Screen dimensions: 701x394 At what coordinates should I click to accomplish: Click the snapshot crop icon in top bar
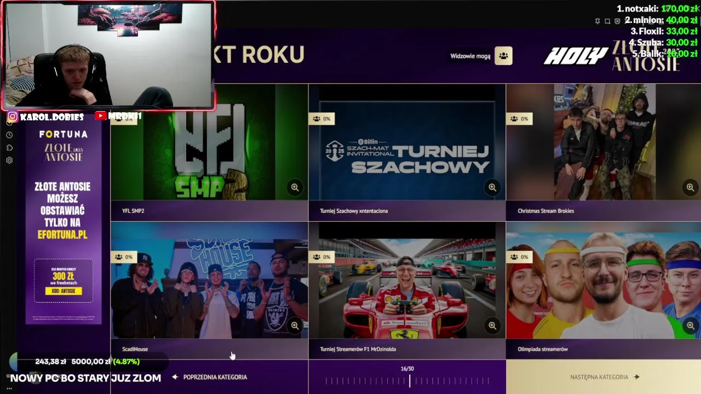(607, 21)
